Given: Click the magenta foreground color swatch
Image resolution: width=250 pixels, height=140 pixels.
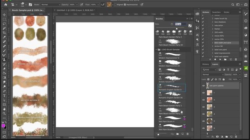Looking at the screenshot, I should (3, 126).
